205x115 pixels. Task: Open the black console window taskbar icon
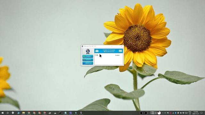[60, 113]
